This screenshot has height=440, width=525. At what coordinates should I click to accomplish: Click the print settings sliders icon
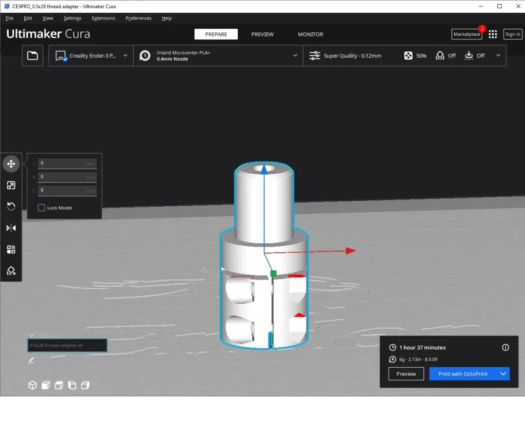(314, 55)
